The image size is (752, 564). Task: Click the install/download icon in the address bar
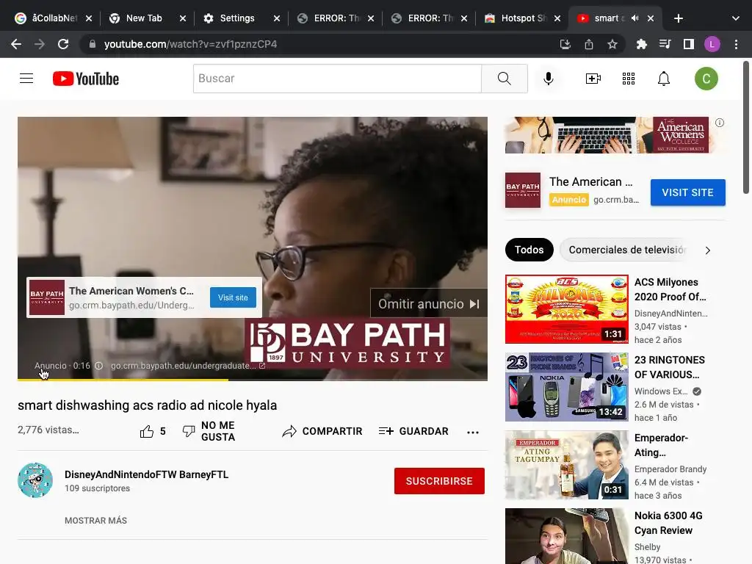coord(565,44)
